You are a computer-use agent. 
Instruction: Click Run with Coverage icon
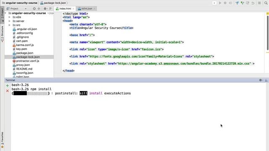[x=230, y=3]
